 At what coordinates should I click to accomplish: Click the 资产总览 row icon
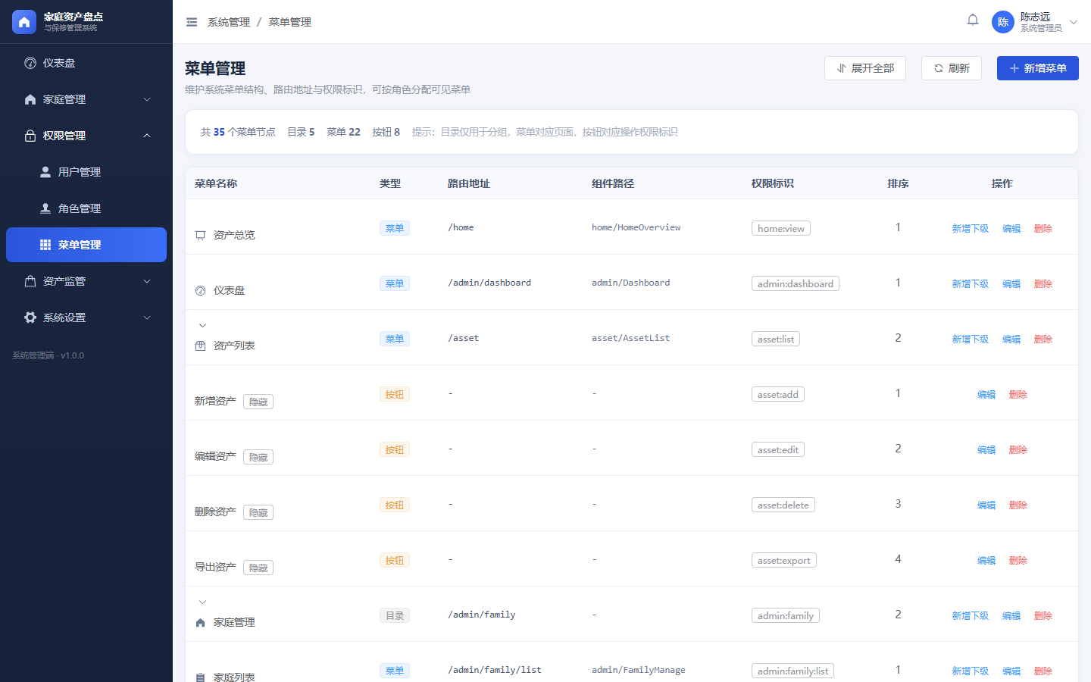point(201,235)
